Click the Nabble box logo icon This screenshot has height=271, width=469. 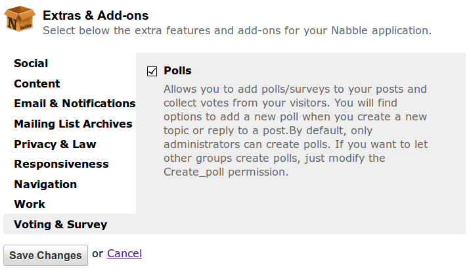(20, 20)
